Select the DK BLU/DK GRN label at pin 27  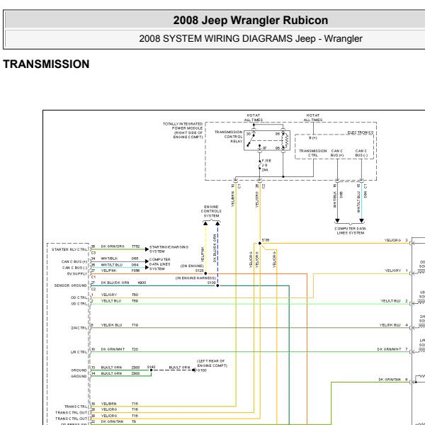coord(115,283)
